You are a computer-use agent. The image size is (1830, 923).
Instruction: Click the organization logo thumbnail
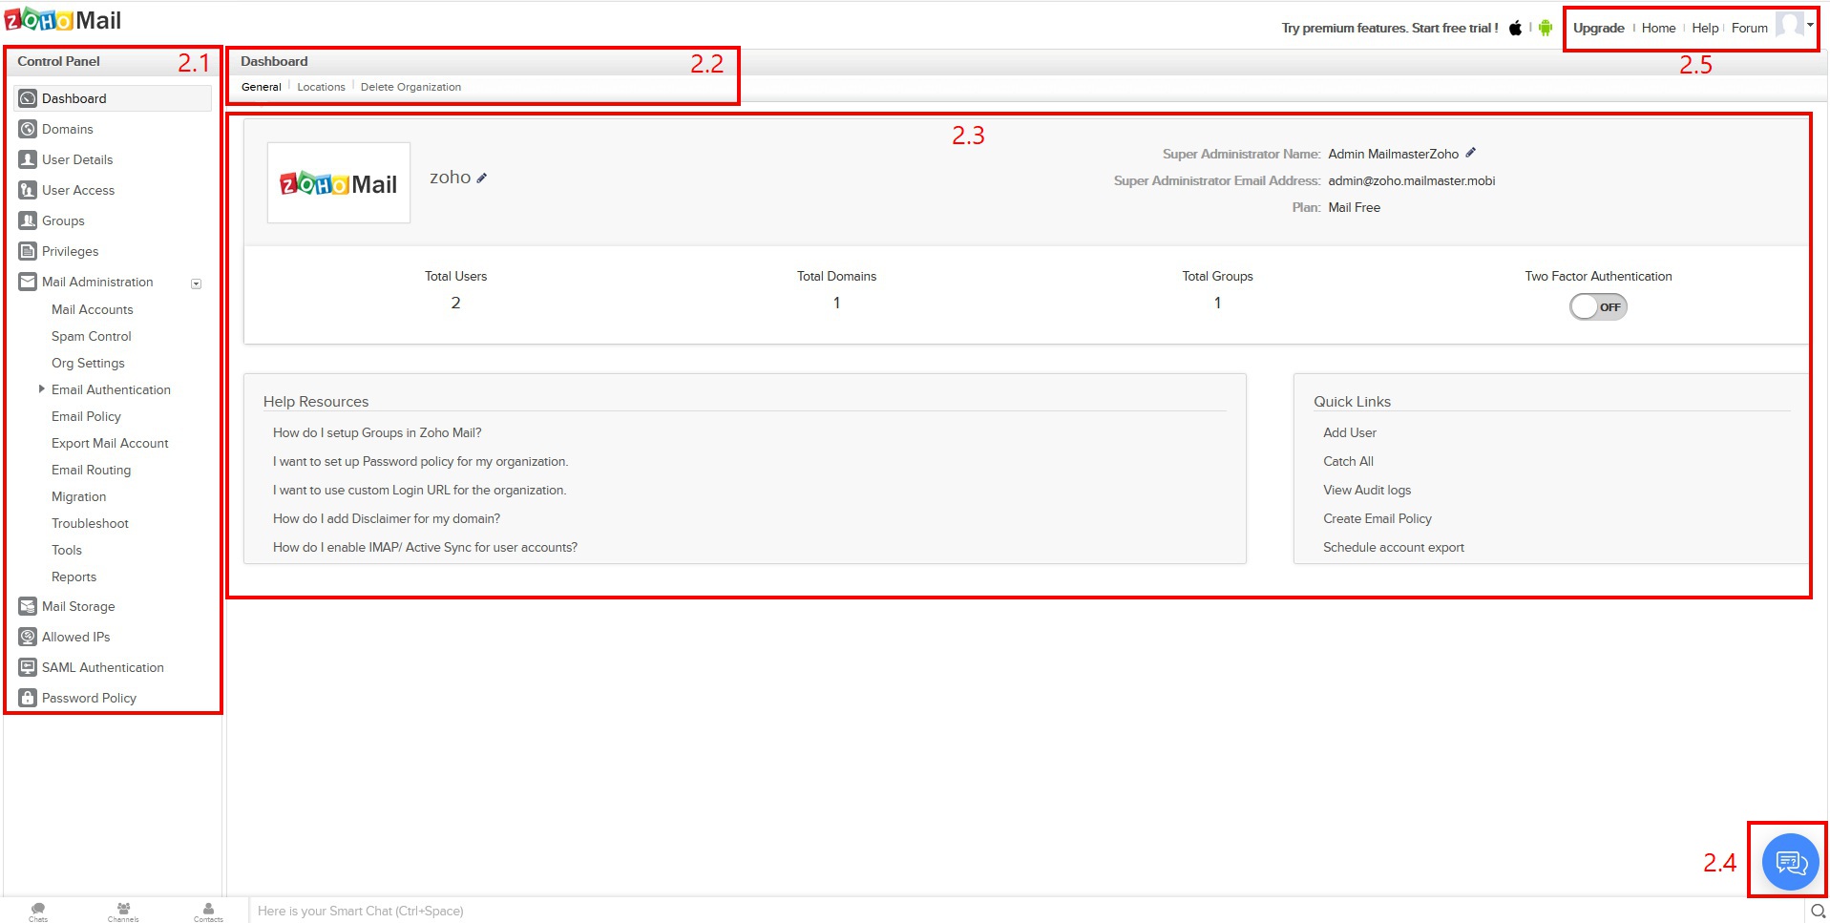tap(339, 183)
